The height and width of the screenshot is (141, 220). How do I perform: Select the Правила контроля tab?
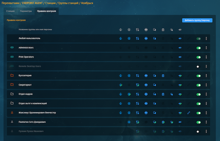(x=47, y=11)
